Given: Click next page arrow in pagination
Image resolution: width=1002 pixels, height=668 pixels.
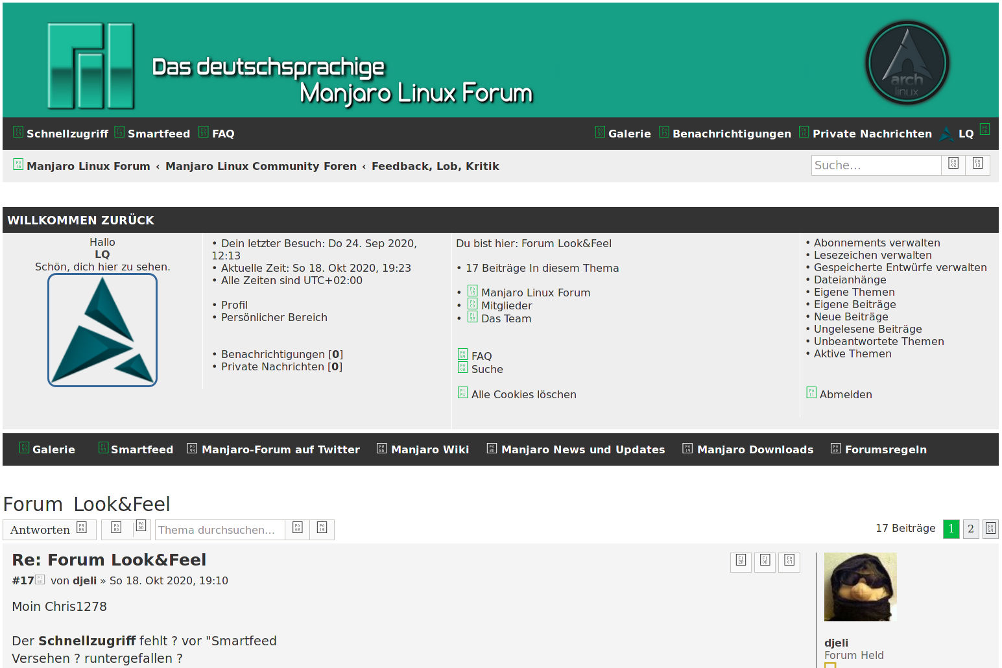Looking at the screenshot, I should point(990,529).
